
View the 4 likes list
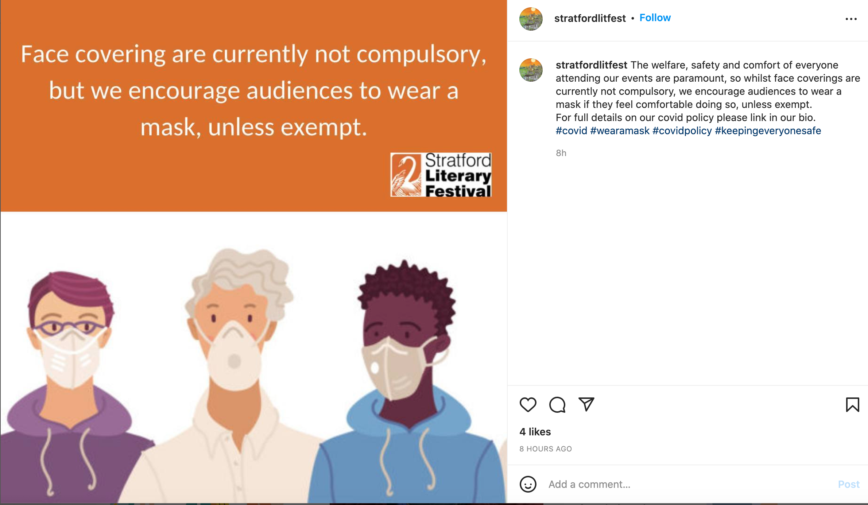tap(535, 432)
